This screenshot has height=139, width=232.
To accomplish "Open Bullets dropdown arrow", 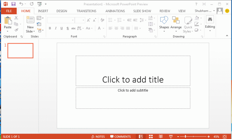I will point(115,20).
